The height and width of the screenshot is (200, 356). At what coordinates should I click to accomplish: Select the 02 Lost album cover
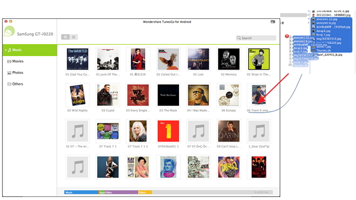tap(198, 59)
